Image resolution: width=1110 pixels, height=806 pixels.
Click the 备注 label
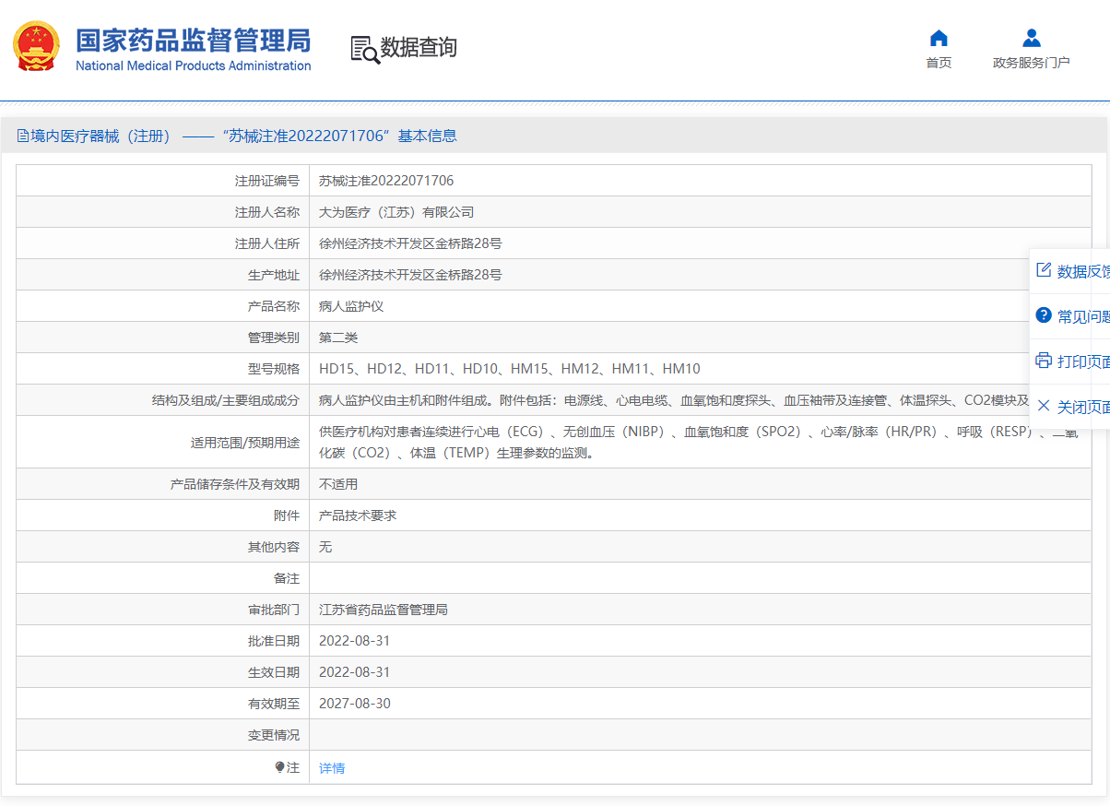[x=287, y=578]
